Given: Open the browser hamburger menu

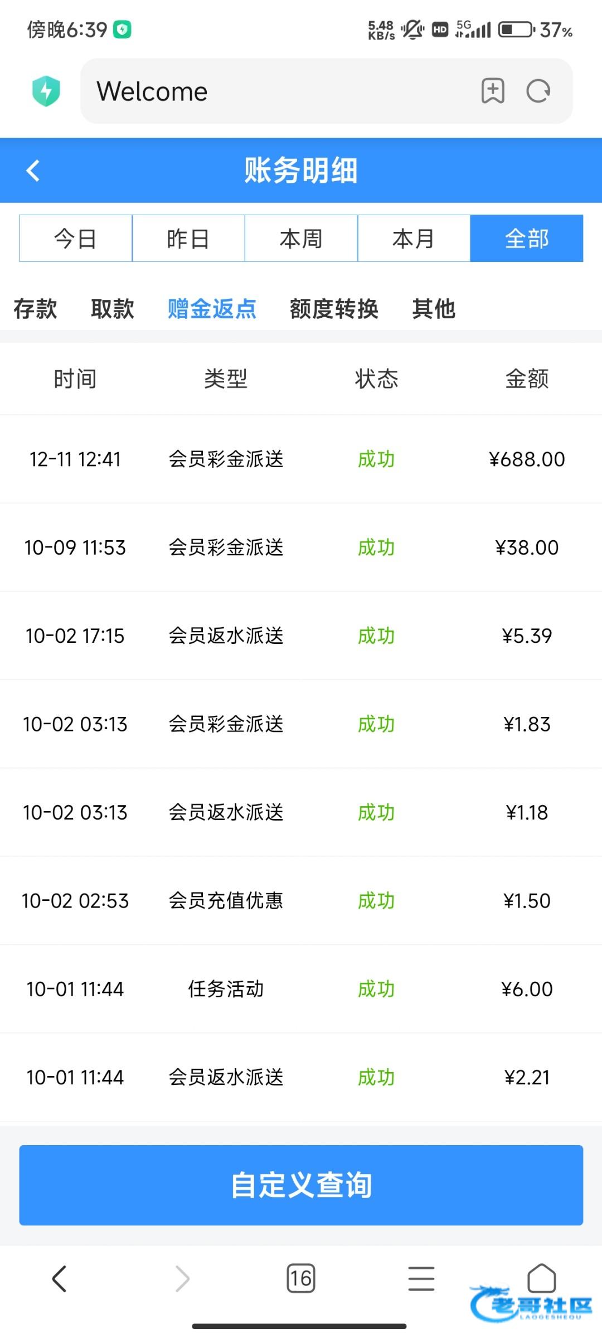Looking at the screenshot, I should coord(421,1278).
